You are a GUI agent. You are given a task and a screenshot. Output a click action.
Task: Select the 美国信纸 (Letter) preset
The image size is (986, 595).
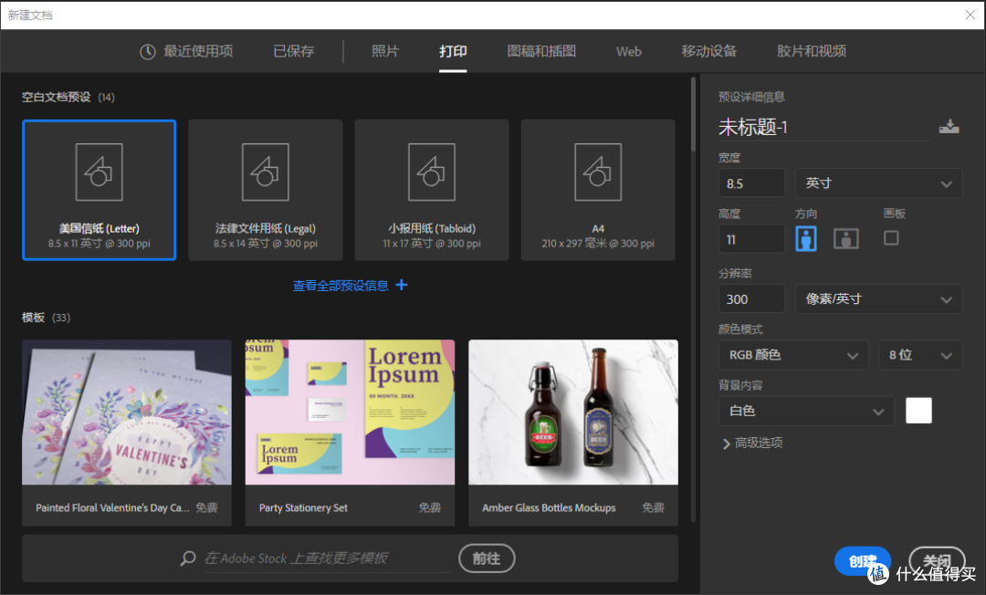(x=99, y=189)
